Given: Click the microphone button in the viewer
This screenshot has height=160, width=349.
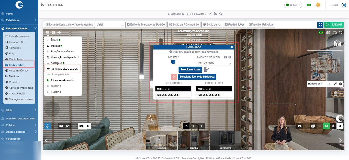Looking at the screenshot, I should coord(48,126).
